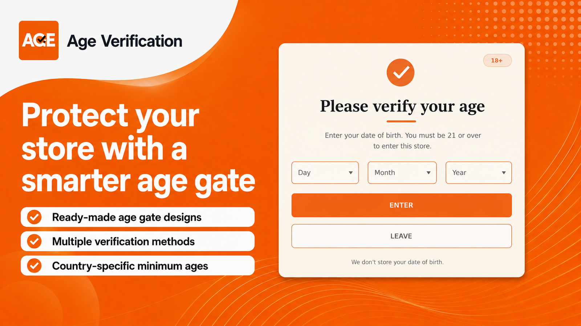
Task: Click the 18+ badge
Action: point(497,60)
